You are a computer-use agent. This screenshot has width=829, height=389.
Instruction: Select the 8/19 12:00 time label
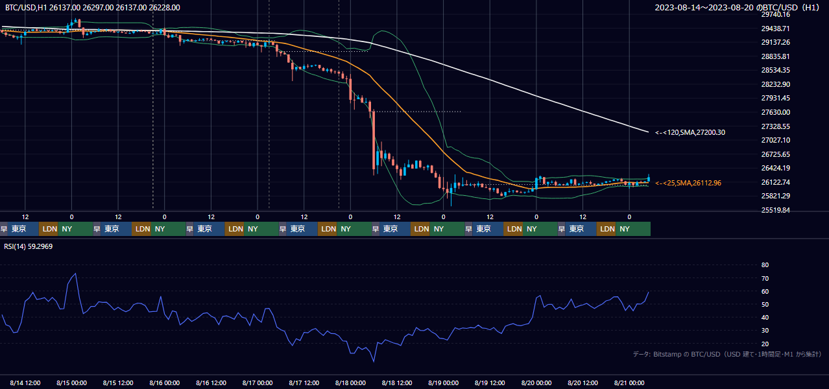(490, 383)
